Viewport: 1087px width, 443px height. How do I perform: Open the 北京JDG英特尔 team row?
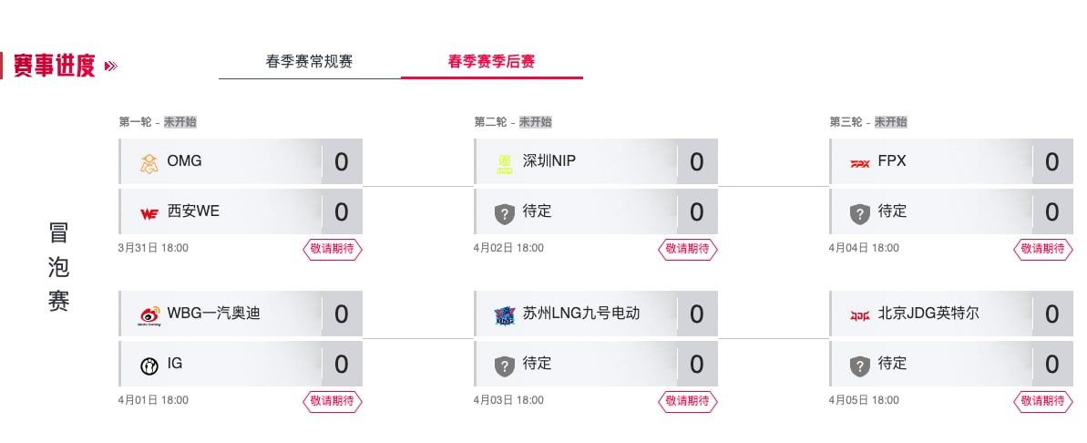pyautogui.click(x=951, y=314)
